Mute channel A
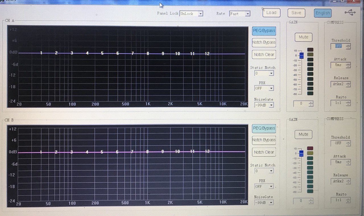Screen dimensions: 364x216 (x=303, y=37)
